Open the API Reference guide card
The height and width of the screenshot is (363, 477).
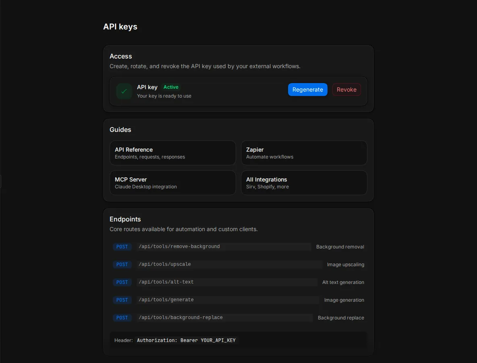tap(172, 153)
